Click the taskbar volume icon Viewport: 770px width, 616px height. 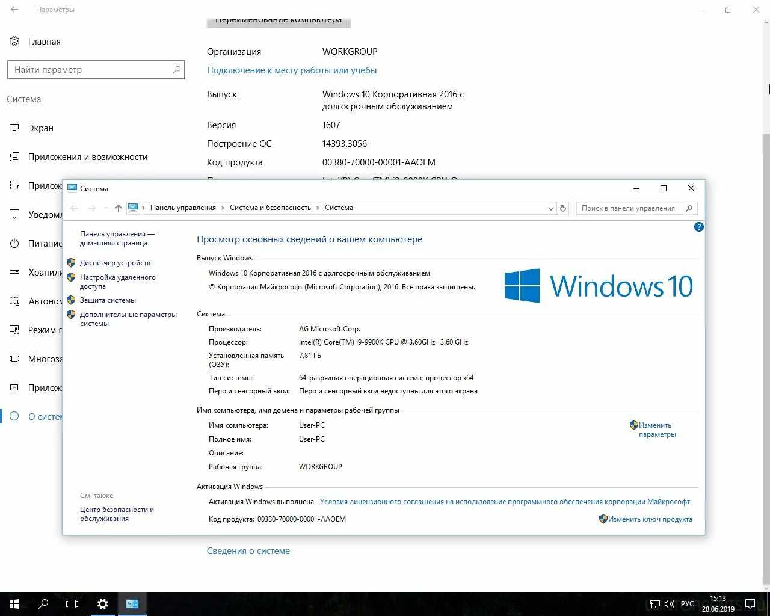click(670, 604)
